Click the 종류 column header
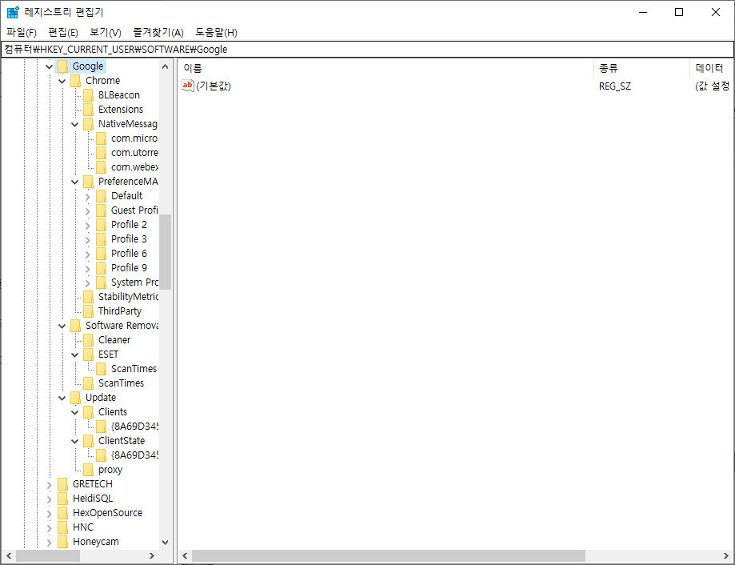This screenshot has height=565, width=735. 641,69
